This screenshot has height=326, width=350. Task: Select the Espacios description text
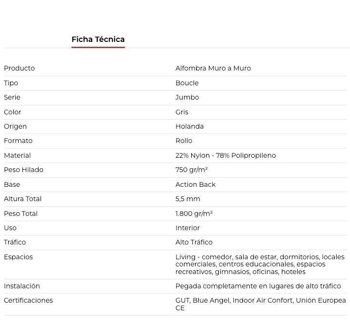point(260,265)
